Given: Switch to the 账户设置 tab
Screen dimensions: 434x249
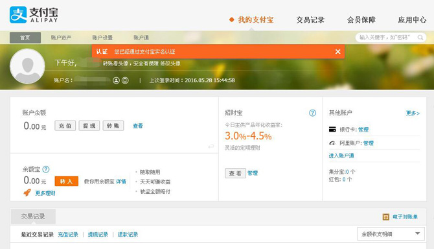Looking at the screenshot, I should [102, 38].
